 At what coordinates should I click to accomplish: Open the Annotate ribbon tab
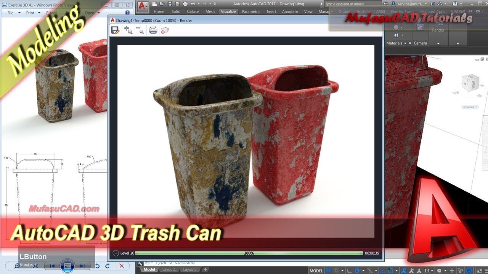pos(290,11)
